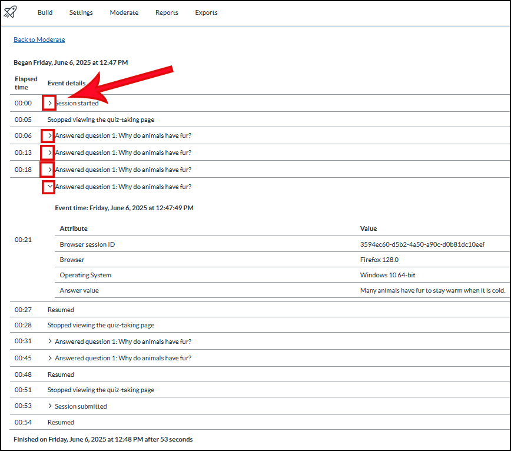The image size is (511, 451).
Task: Click the rocket logo icon
Action: tap(10, 12)
